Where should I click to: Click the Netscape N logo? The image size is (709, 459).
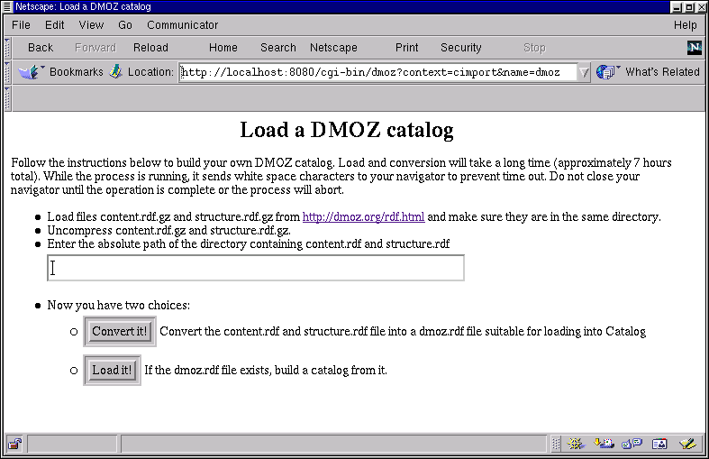pyautogui.click(x=694, y=48)
